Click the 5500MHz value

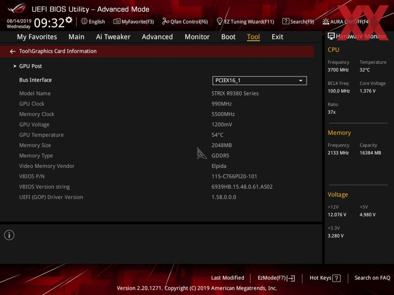[x=223, y=114]
